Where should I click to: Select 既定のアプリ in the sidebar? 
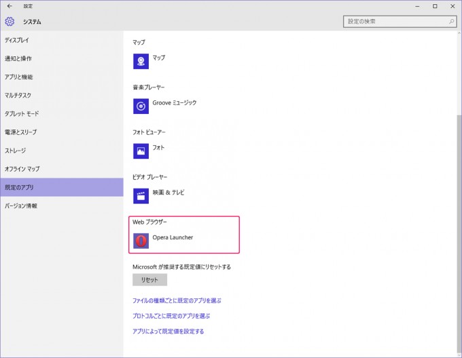pos(62,187)
